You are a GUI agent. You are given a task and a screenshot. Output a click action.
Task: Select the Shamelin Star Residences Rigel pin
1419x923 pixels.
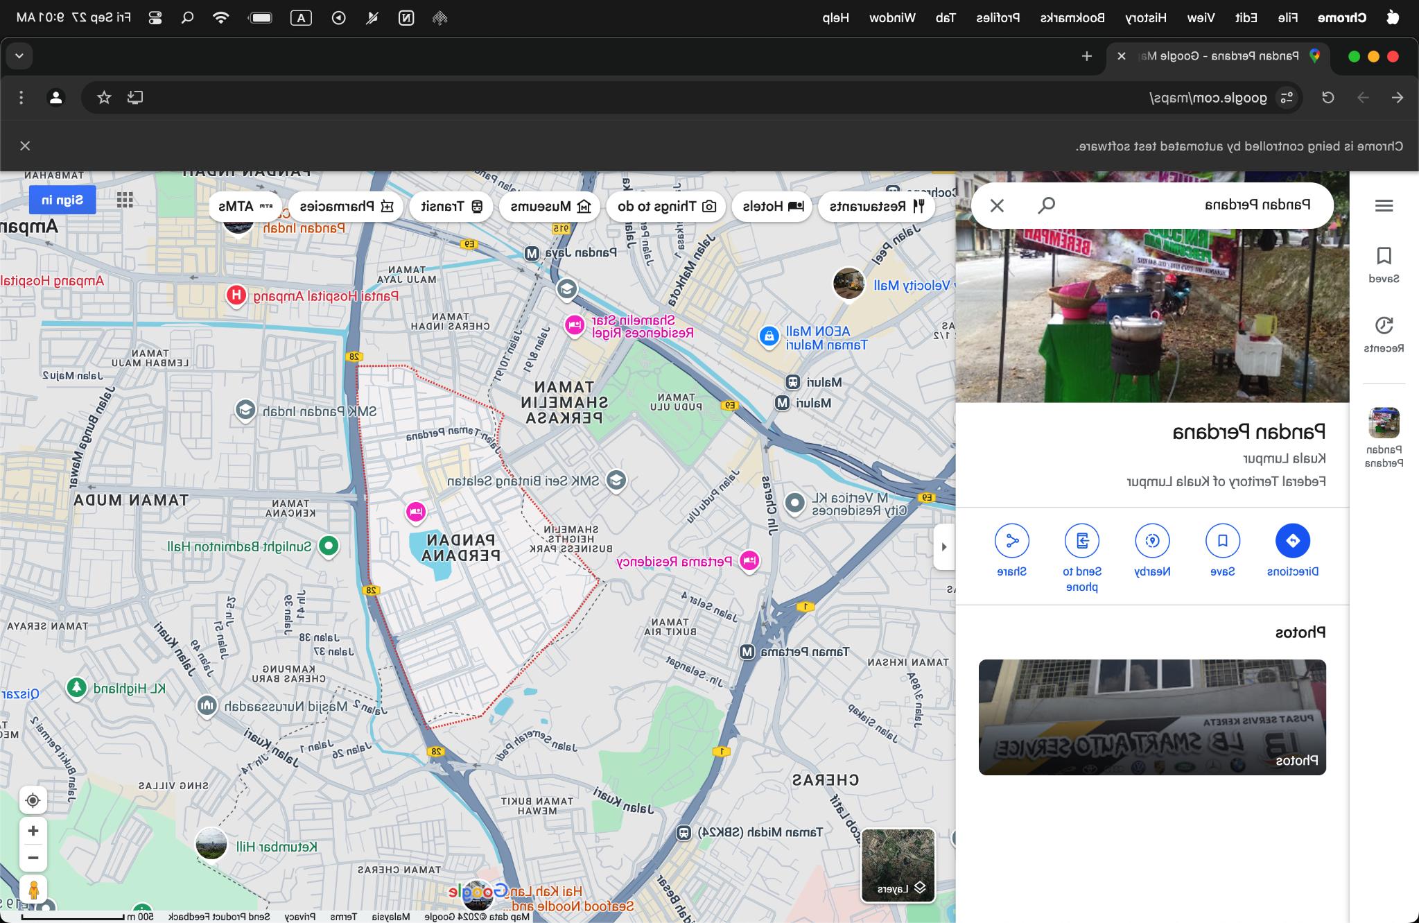pos(575,325)
